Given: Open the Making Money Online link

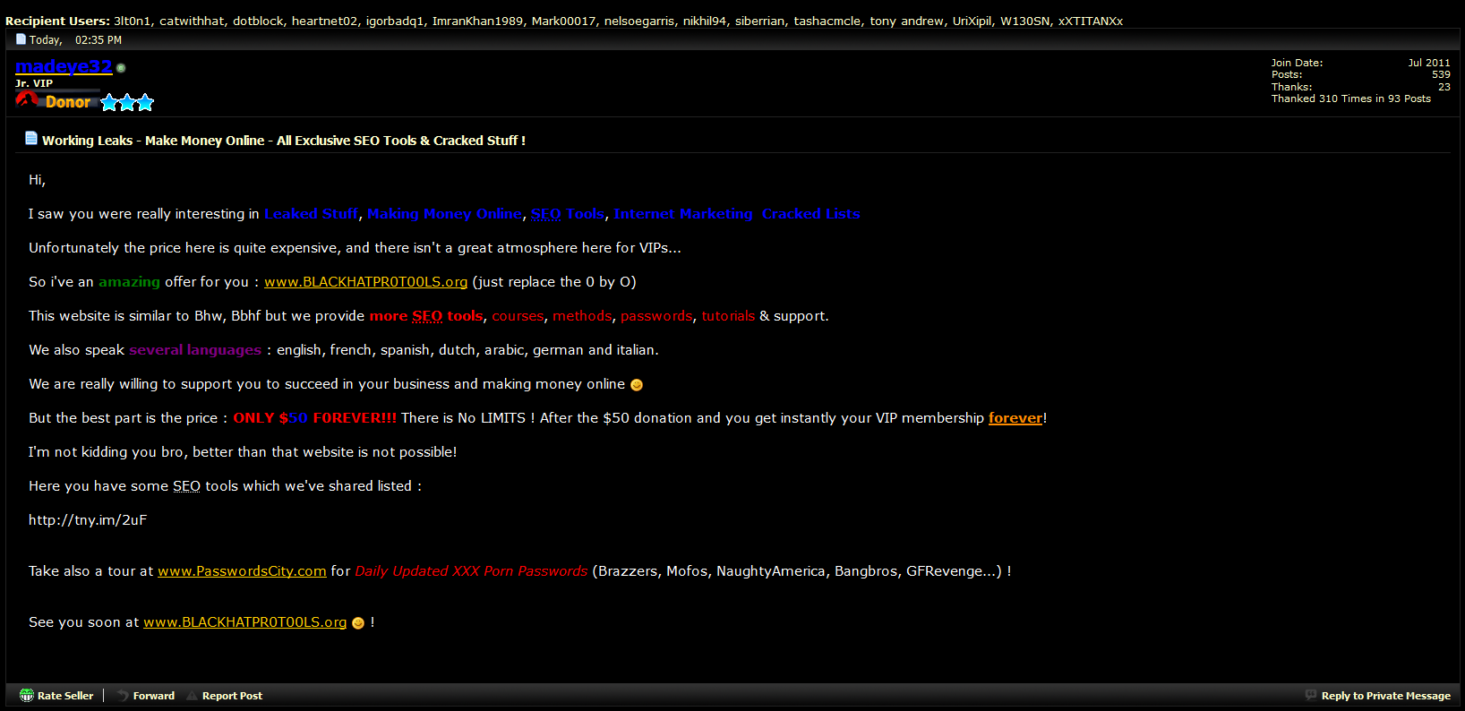Looking at the screenshot, I should pos(444,214).
